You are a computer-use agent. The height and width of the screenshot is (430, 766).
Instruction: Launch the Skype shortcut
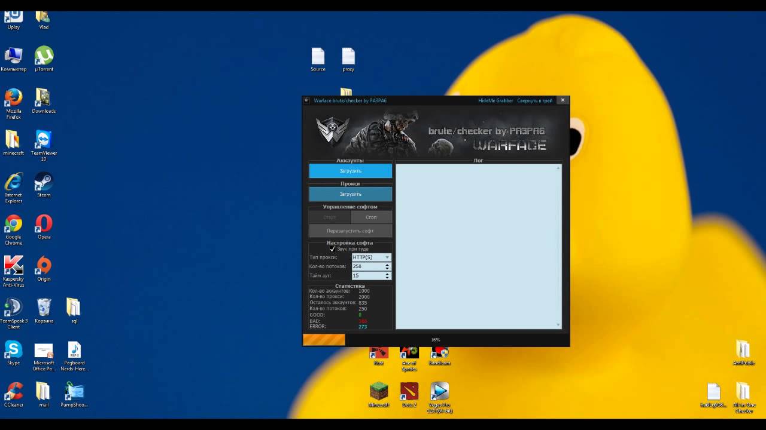click(13, 353)
